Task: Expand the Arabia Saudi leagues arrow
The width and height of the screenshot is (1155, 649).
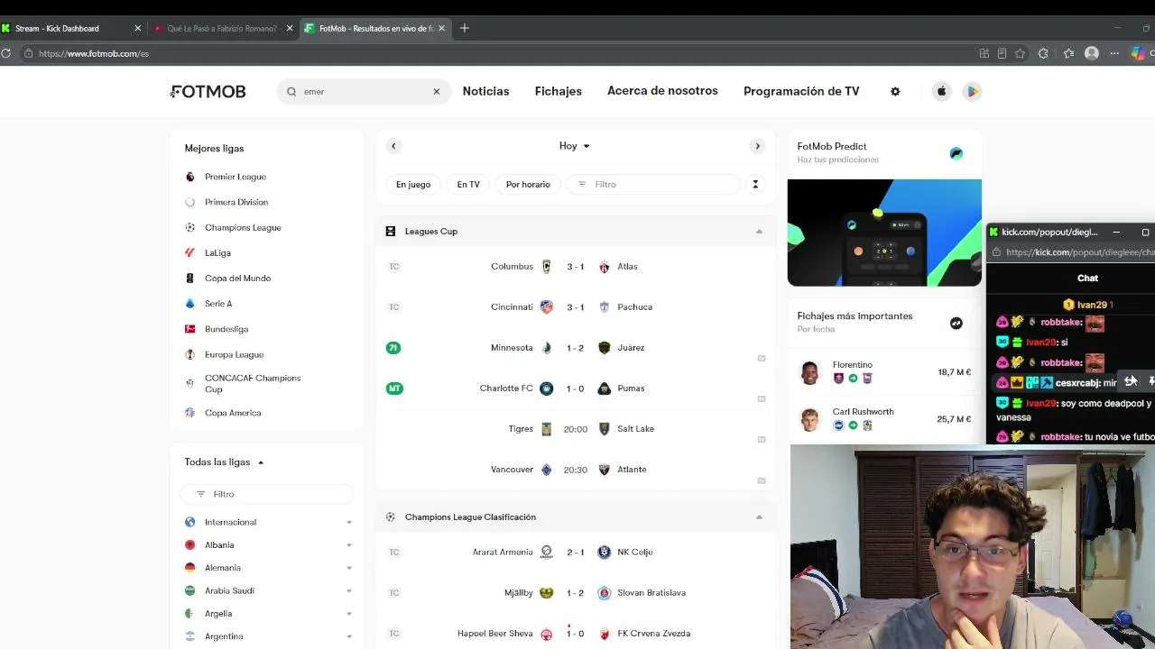Action: tap(349, 591)
